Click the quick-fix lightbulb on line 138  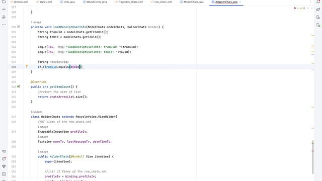(x=27, y=66)
